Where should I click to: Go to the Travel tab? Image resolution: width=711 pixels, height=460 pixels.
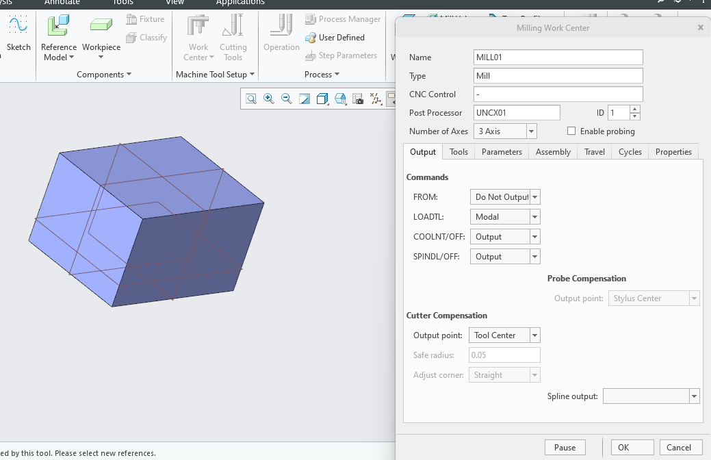coord(594,152)
